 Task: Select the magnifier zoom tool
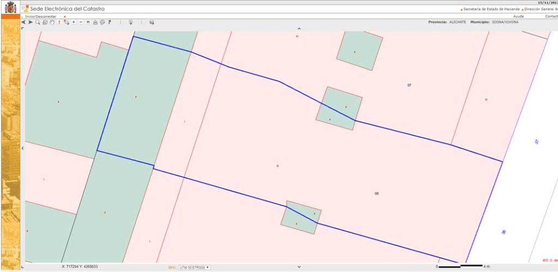click(38, 22)
